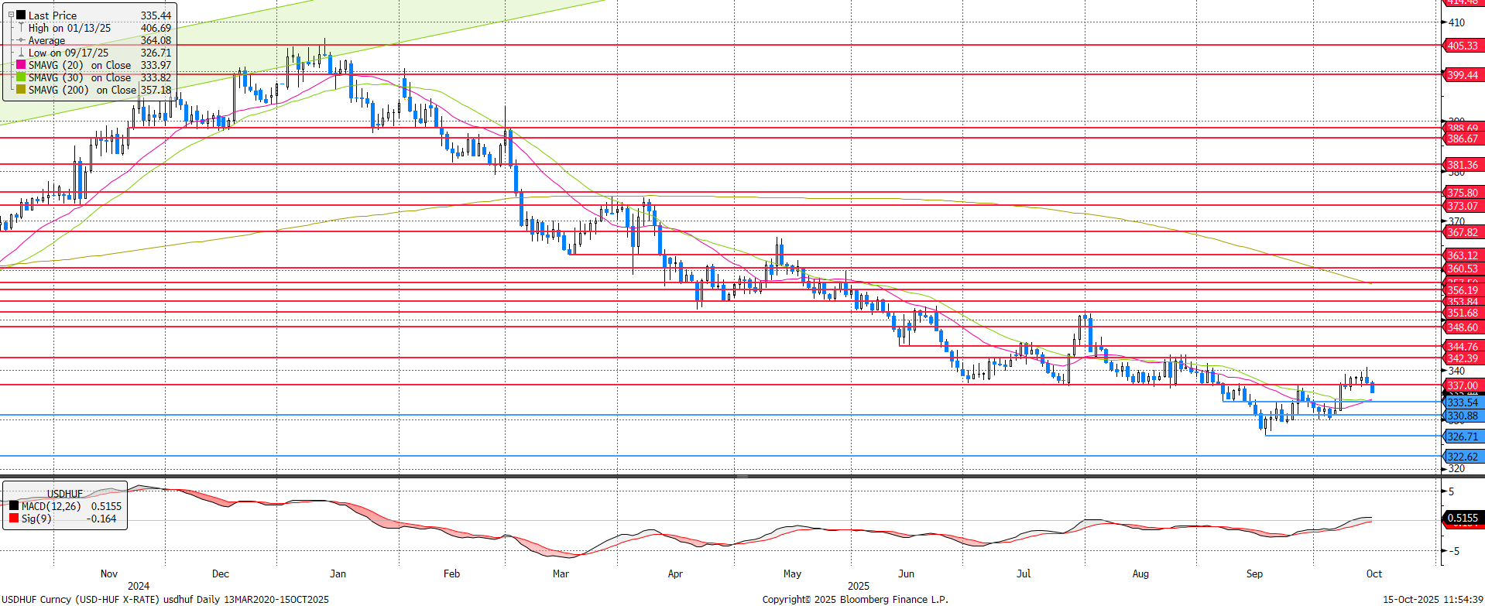The height and width of the screenshot is (606, 1485).
Task: Collapse the Last Price legend tree
Action: [x=11, y=15]
